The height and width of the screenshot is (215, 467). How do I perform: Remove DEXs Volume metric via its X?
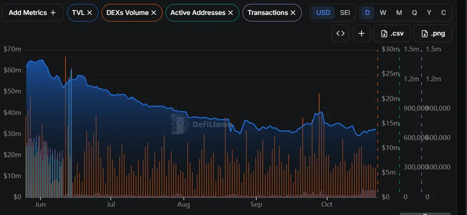tap(154, 13)
